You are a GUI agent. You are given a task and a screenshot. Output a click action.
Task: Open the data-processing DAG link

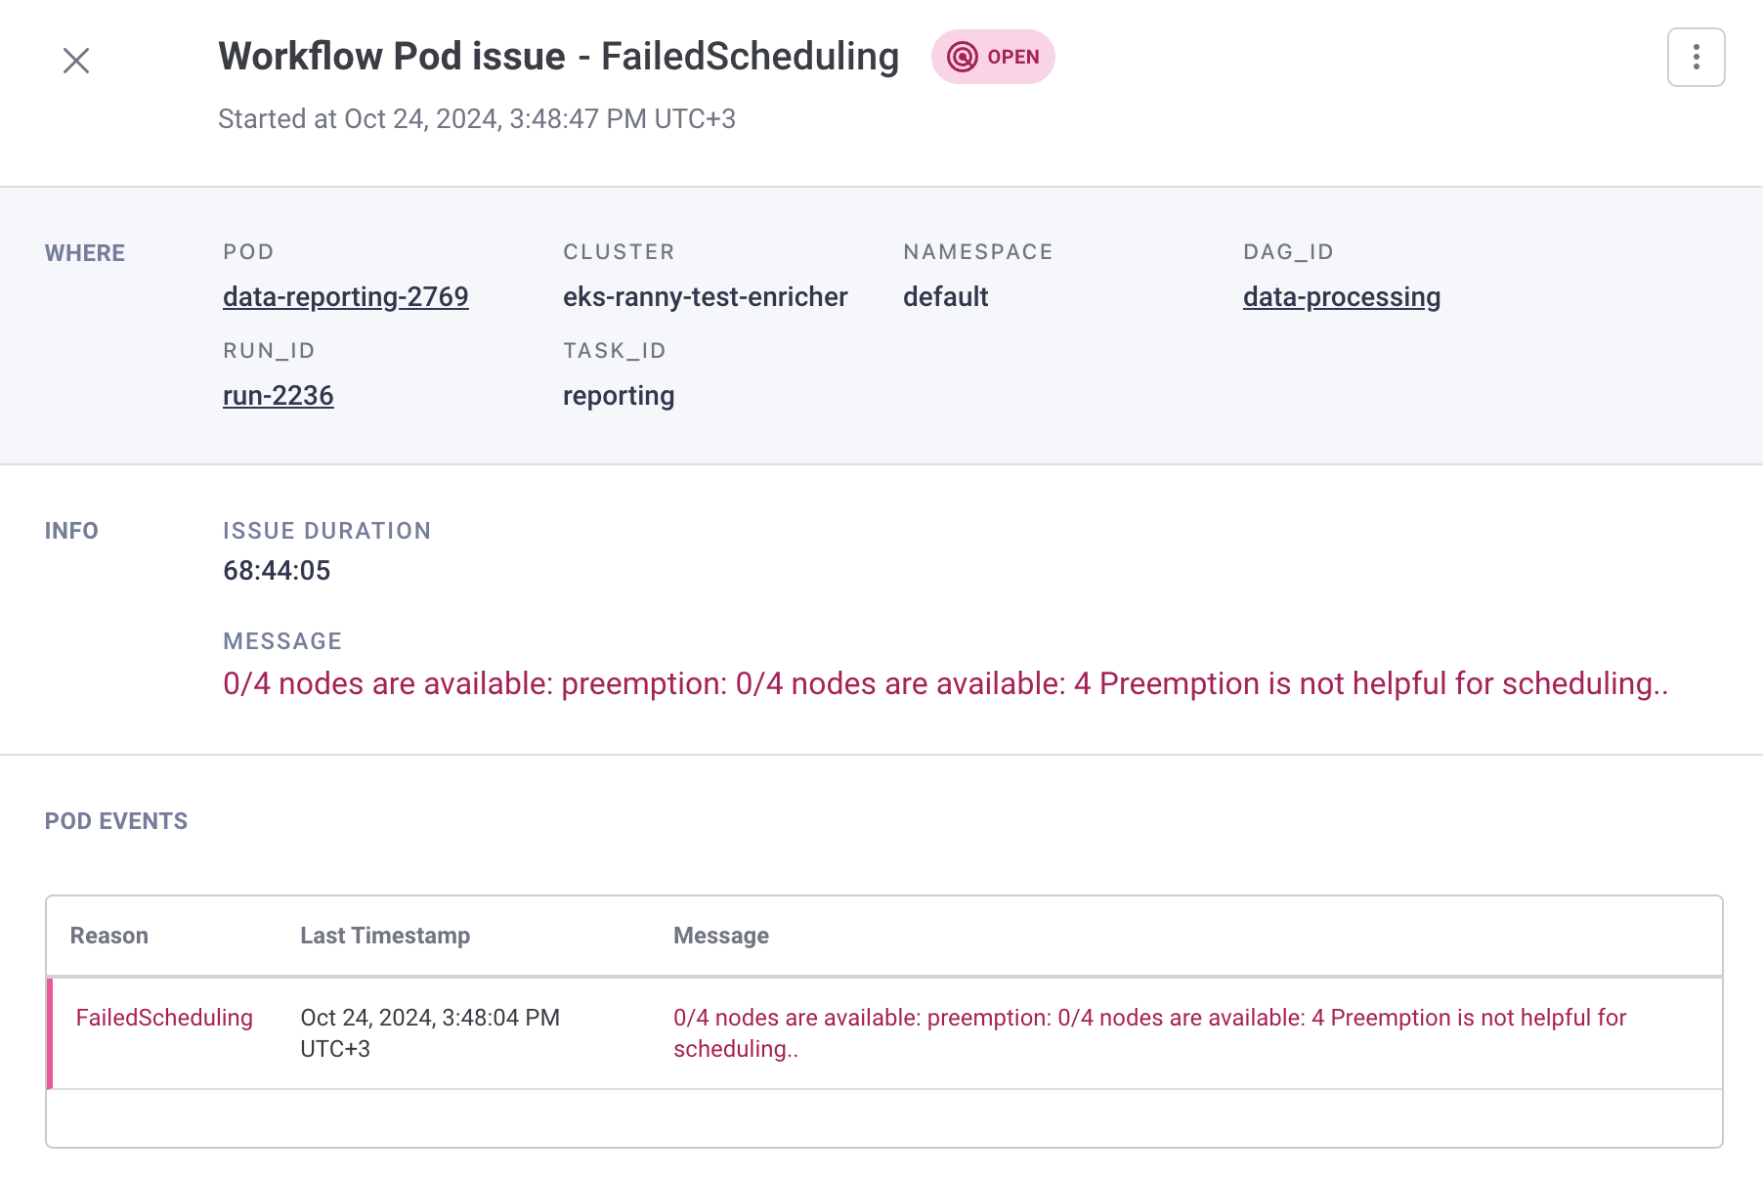point(1342,296)
